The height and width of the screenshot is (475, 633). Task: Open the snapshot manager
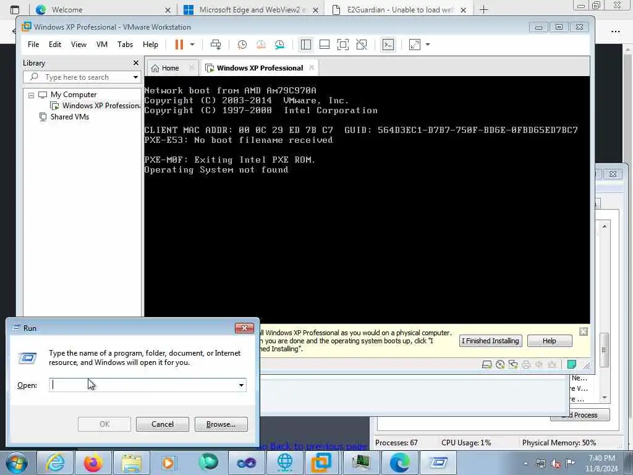(x=279, y=45)
